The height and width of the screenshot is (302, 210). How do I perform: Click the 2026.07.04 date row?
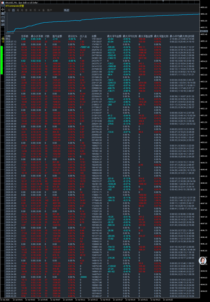pos(11,61)
